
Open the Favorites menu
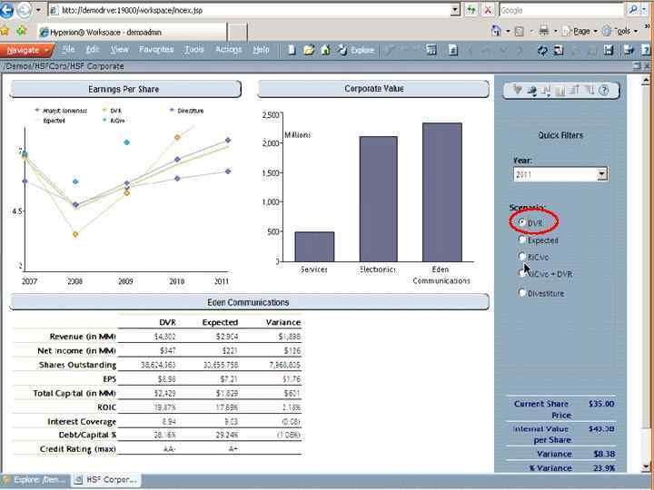tap(156, 50)
